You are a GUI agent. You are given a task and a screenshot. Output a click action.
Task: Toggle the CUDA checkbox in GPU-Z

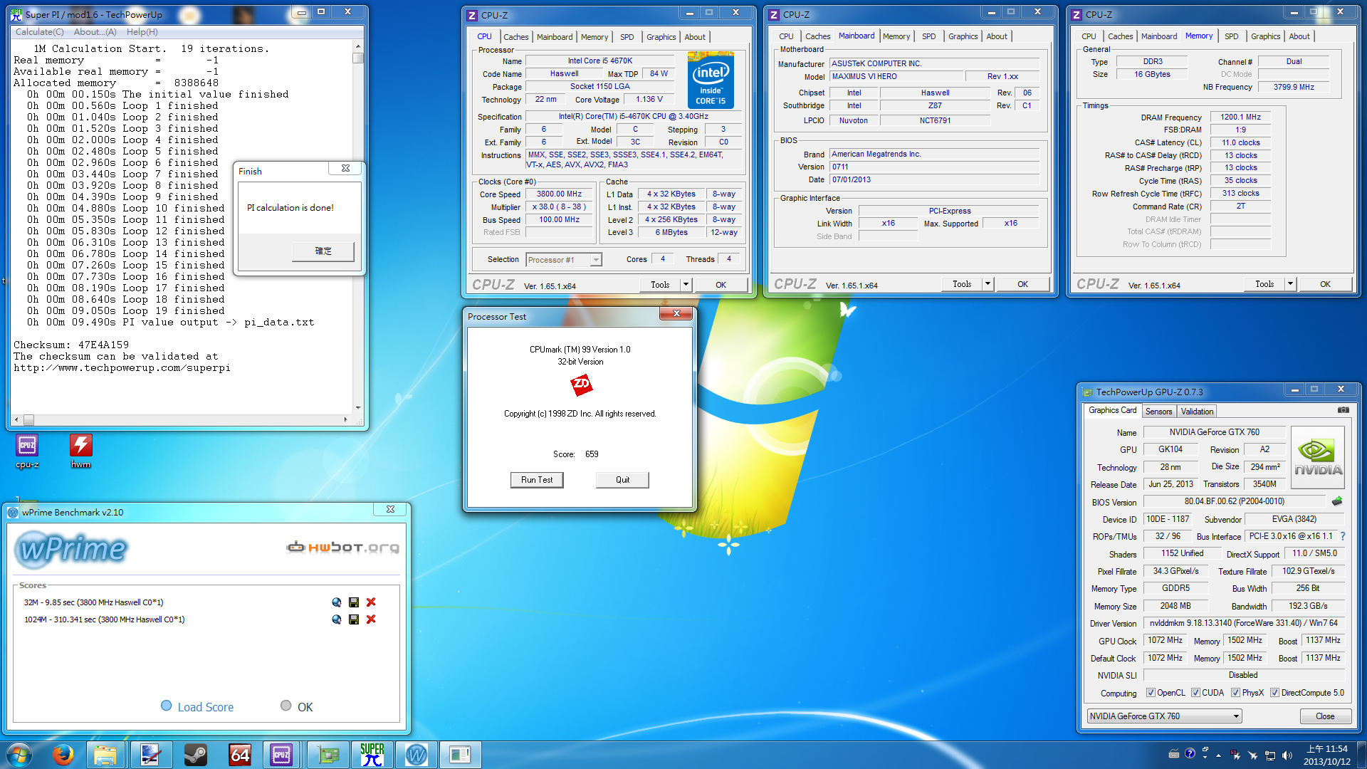pos(1195,693)
